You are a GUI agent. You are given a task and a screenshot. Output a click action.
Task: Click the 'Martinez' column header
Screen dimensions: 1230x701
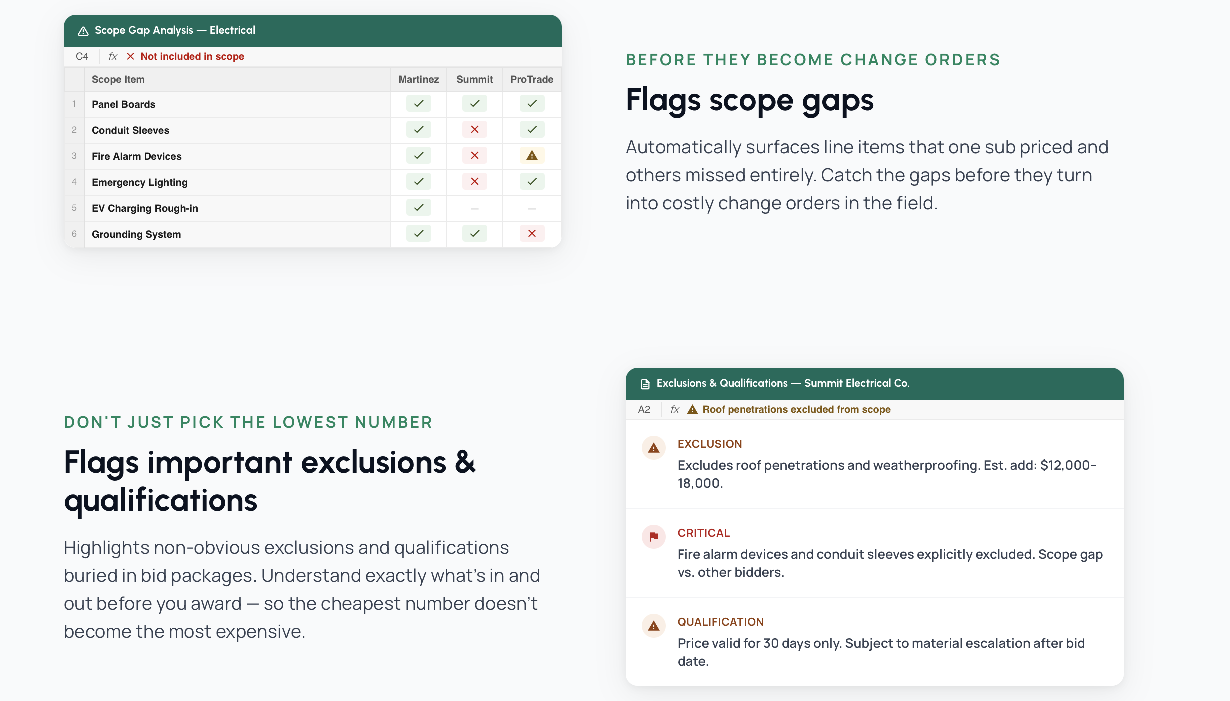pyautogui.click(x=419, y=79)
